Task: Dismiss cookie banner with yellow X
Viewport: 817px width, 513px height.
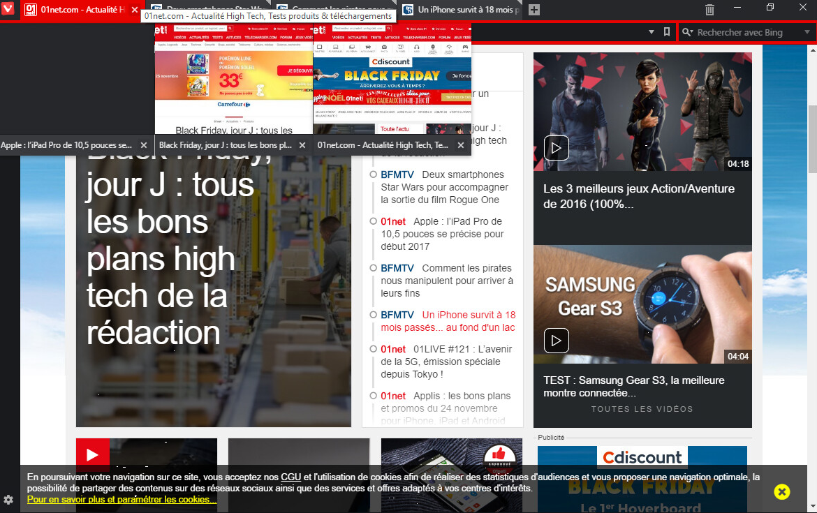Action: click(x=782, y=492)
